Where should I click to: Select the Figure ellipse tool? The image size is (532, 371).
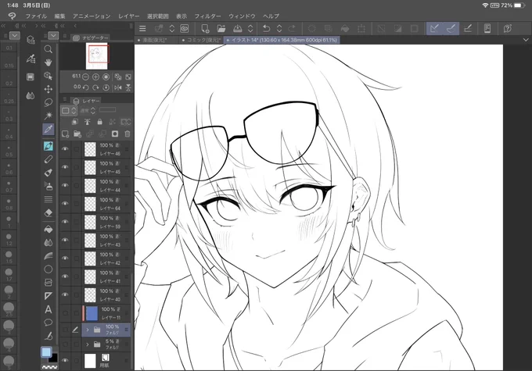[49, 269]
